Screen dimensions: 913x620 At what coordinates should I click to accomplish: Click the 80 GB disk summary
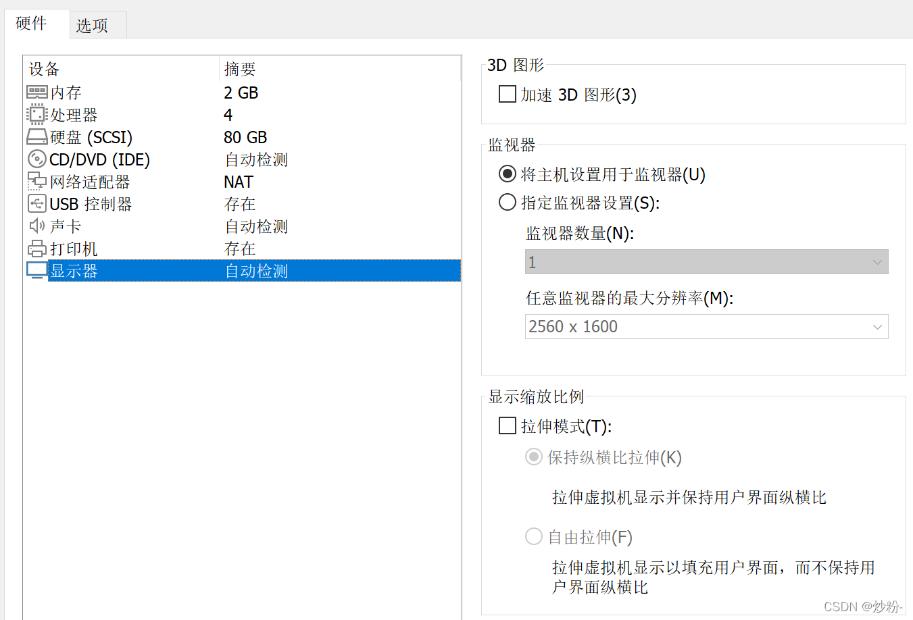(245, 137)
